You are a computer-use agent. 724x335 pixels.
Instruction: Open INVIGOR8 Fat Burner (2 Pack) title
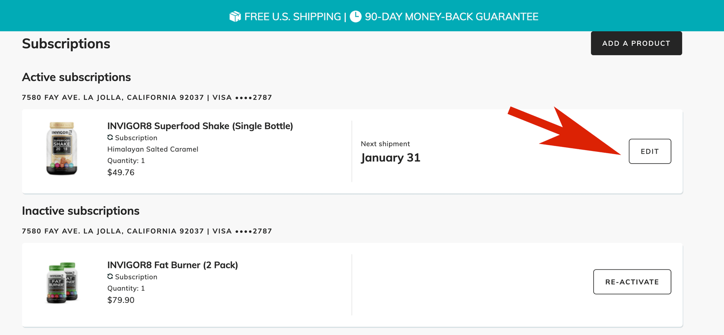pyautogui.click(x=172, y=265)
